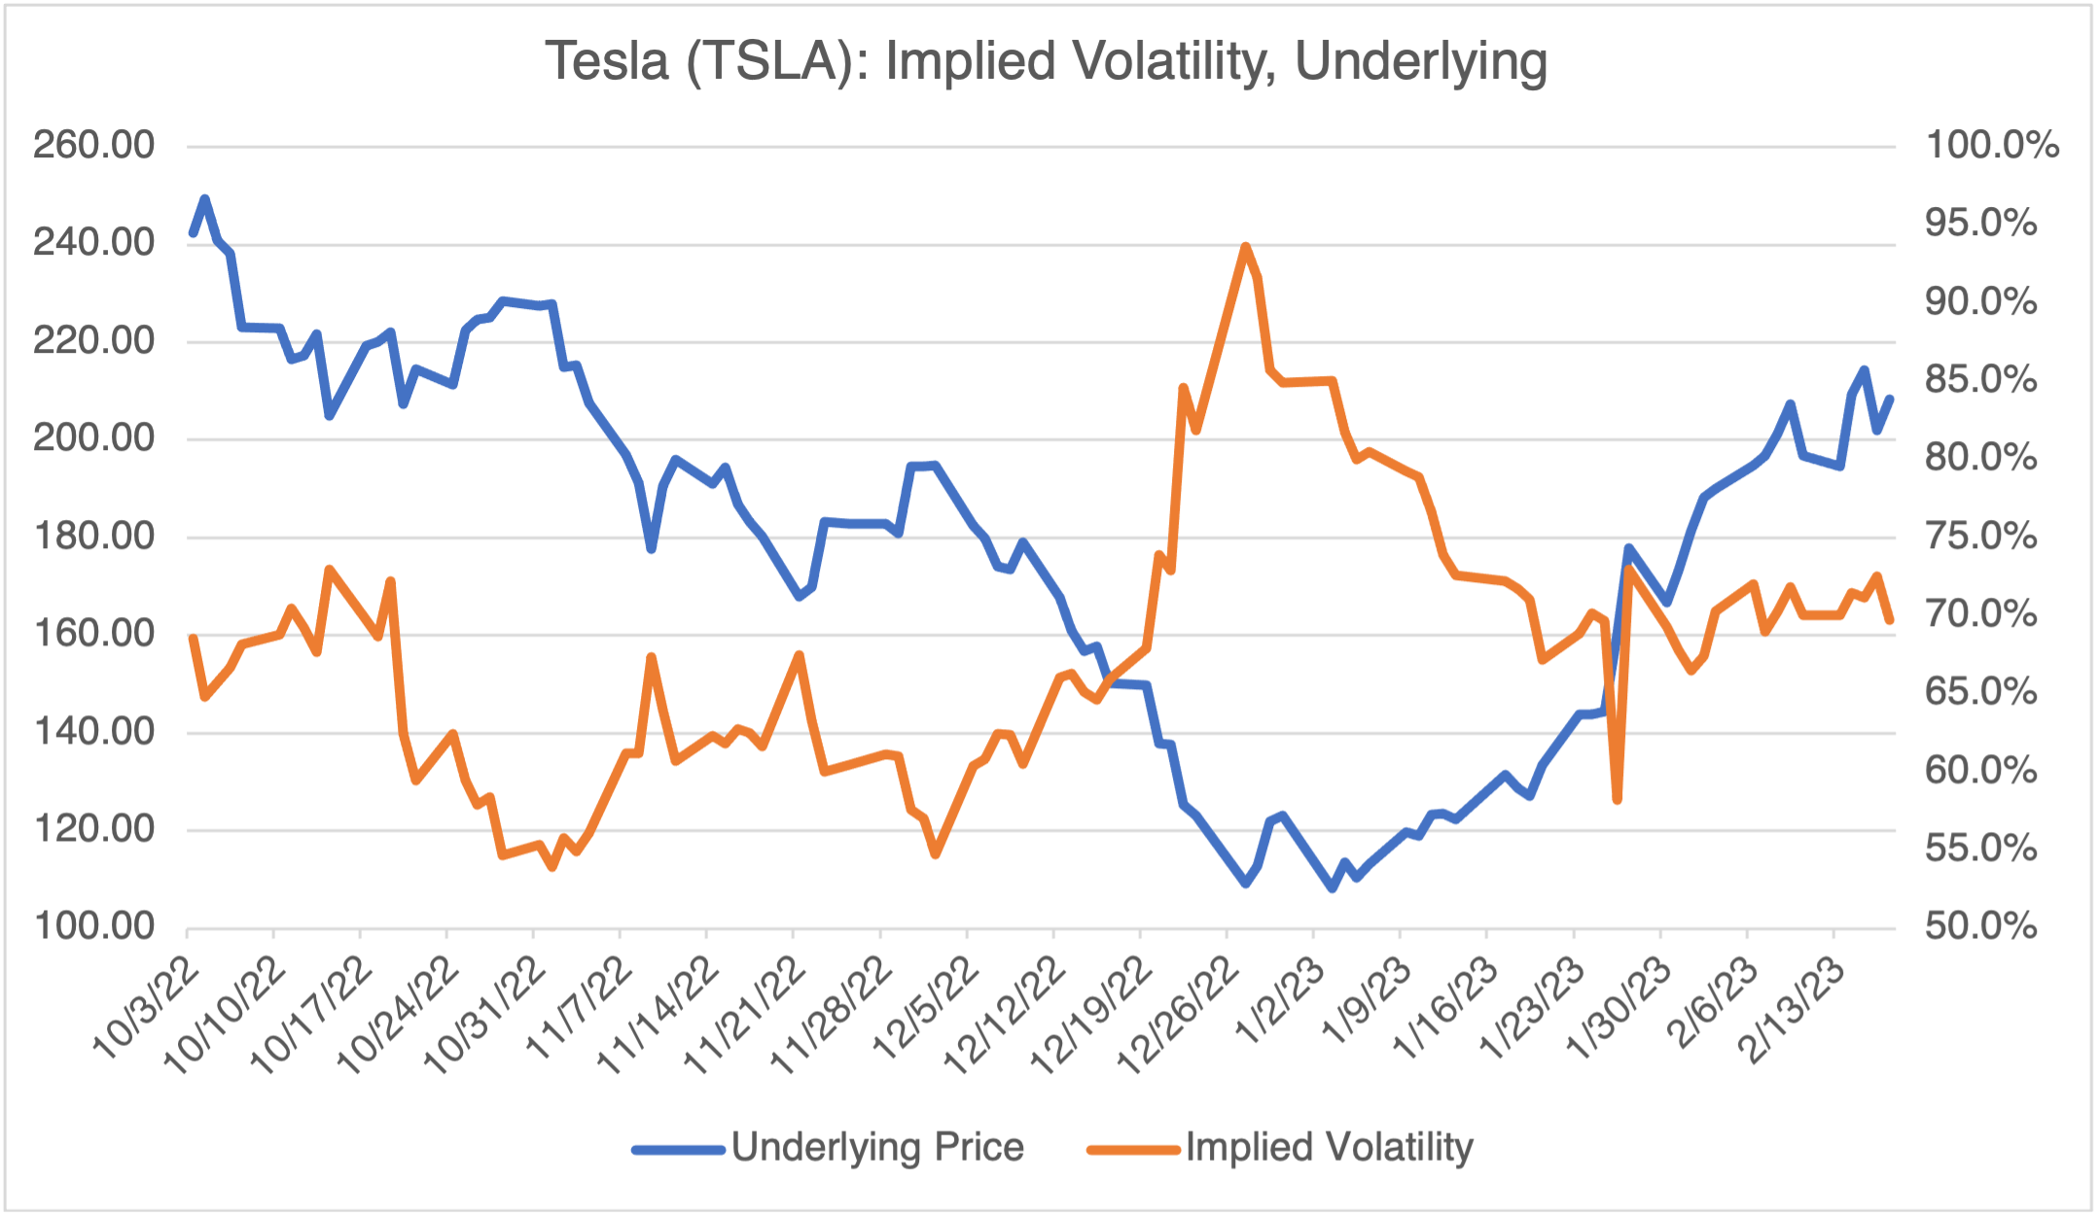Click the 2/13/23 date label

[x=1793, y=1011]
